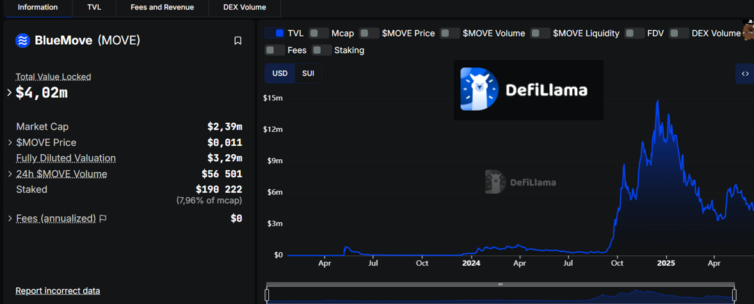
Task: Click the 24h $MOVE Volume label
Action: coord(61,174)
